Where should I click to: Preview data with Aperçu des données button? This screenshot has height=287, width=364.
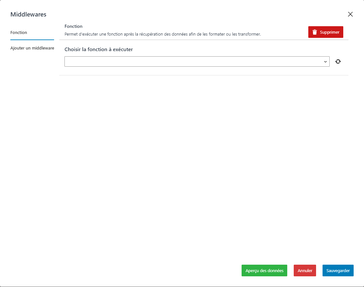pos(264,270)
